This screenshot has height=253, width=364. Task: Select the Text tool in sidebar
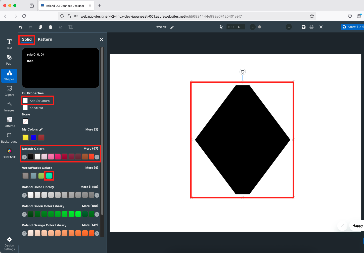coord(9,44)
